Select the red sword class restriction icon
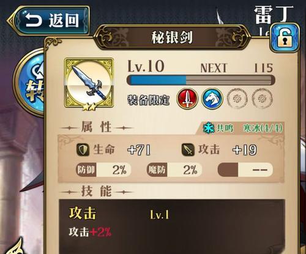 [x=187, y=99]
